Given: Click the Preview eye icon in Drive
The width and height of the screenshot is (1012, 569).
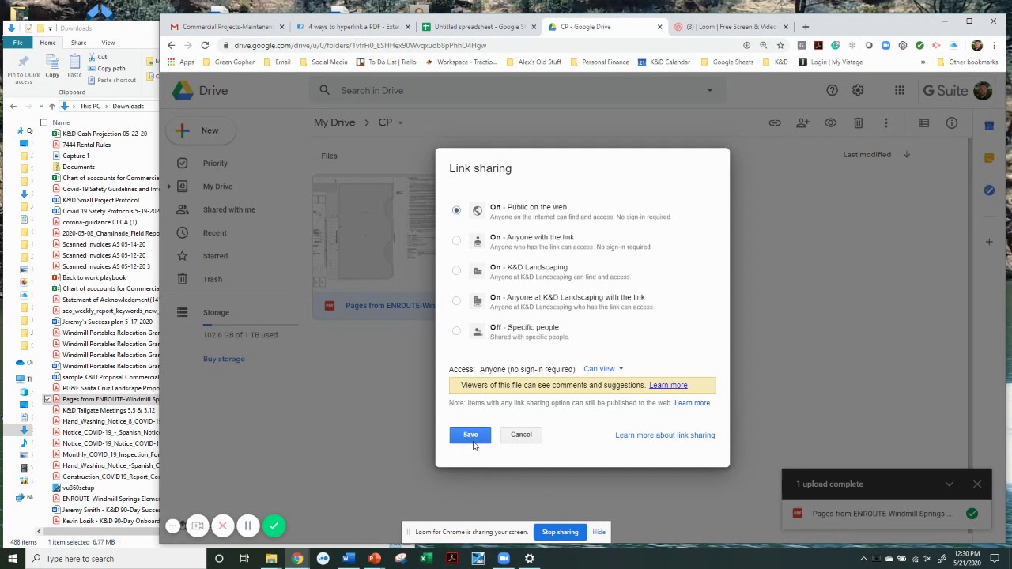Looking at the screenshot, I should [x=830, y=122].
